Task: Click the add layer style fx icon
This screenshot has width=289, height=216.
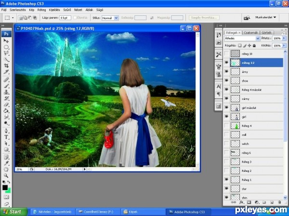Action: coord(241,203)
